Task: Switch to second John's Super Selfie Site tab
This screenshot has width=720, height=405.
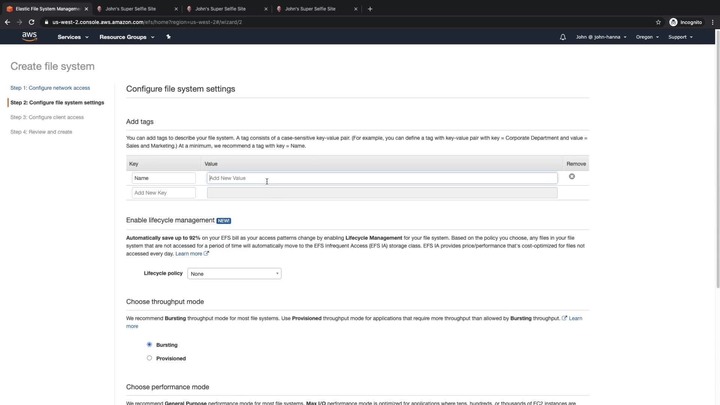Action: pyautogui.click(x=220, y=9)
